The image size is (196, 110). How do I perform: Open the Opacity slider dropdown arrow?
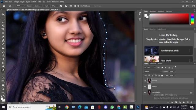(175, 71)
